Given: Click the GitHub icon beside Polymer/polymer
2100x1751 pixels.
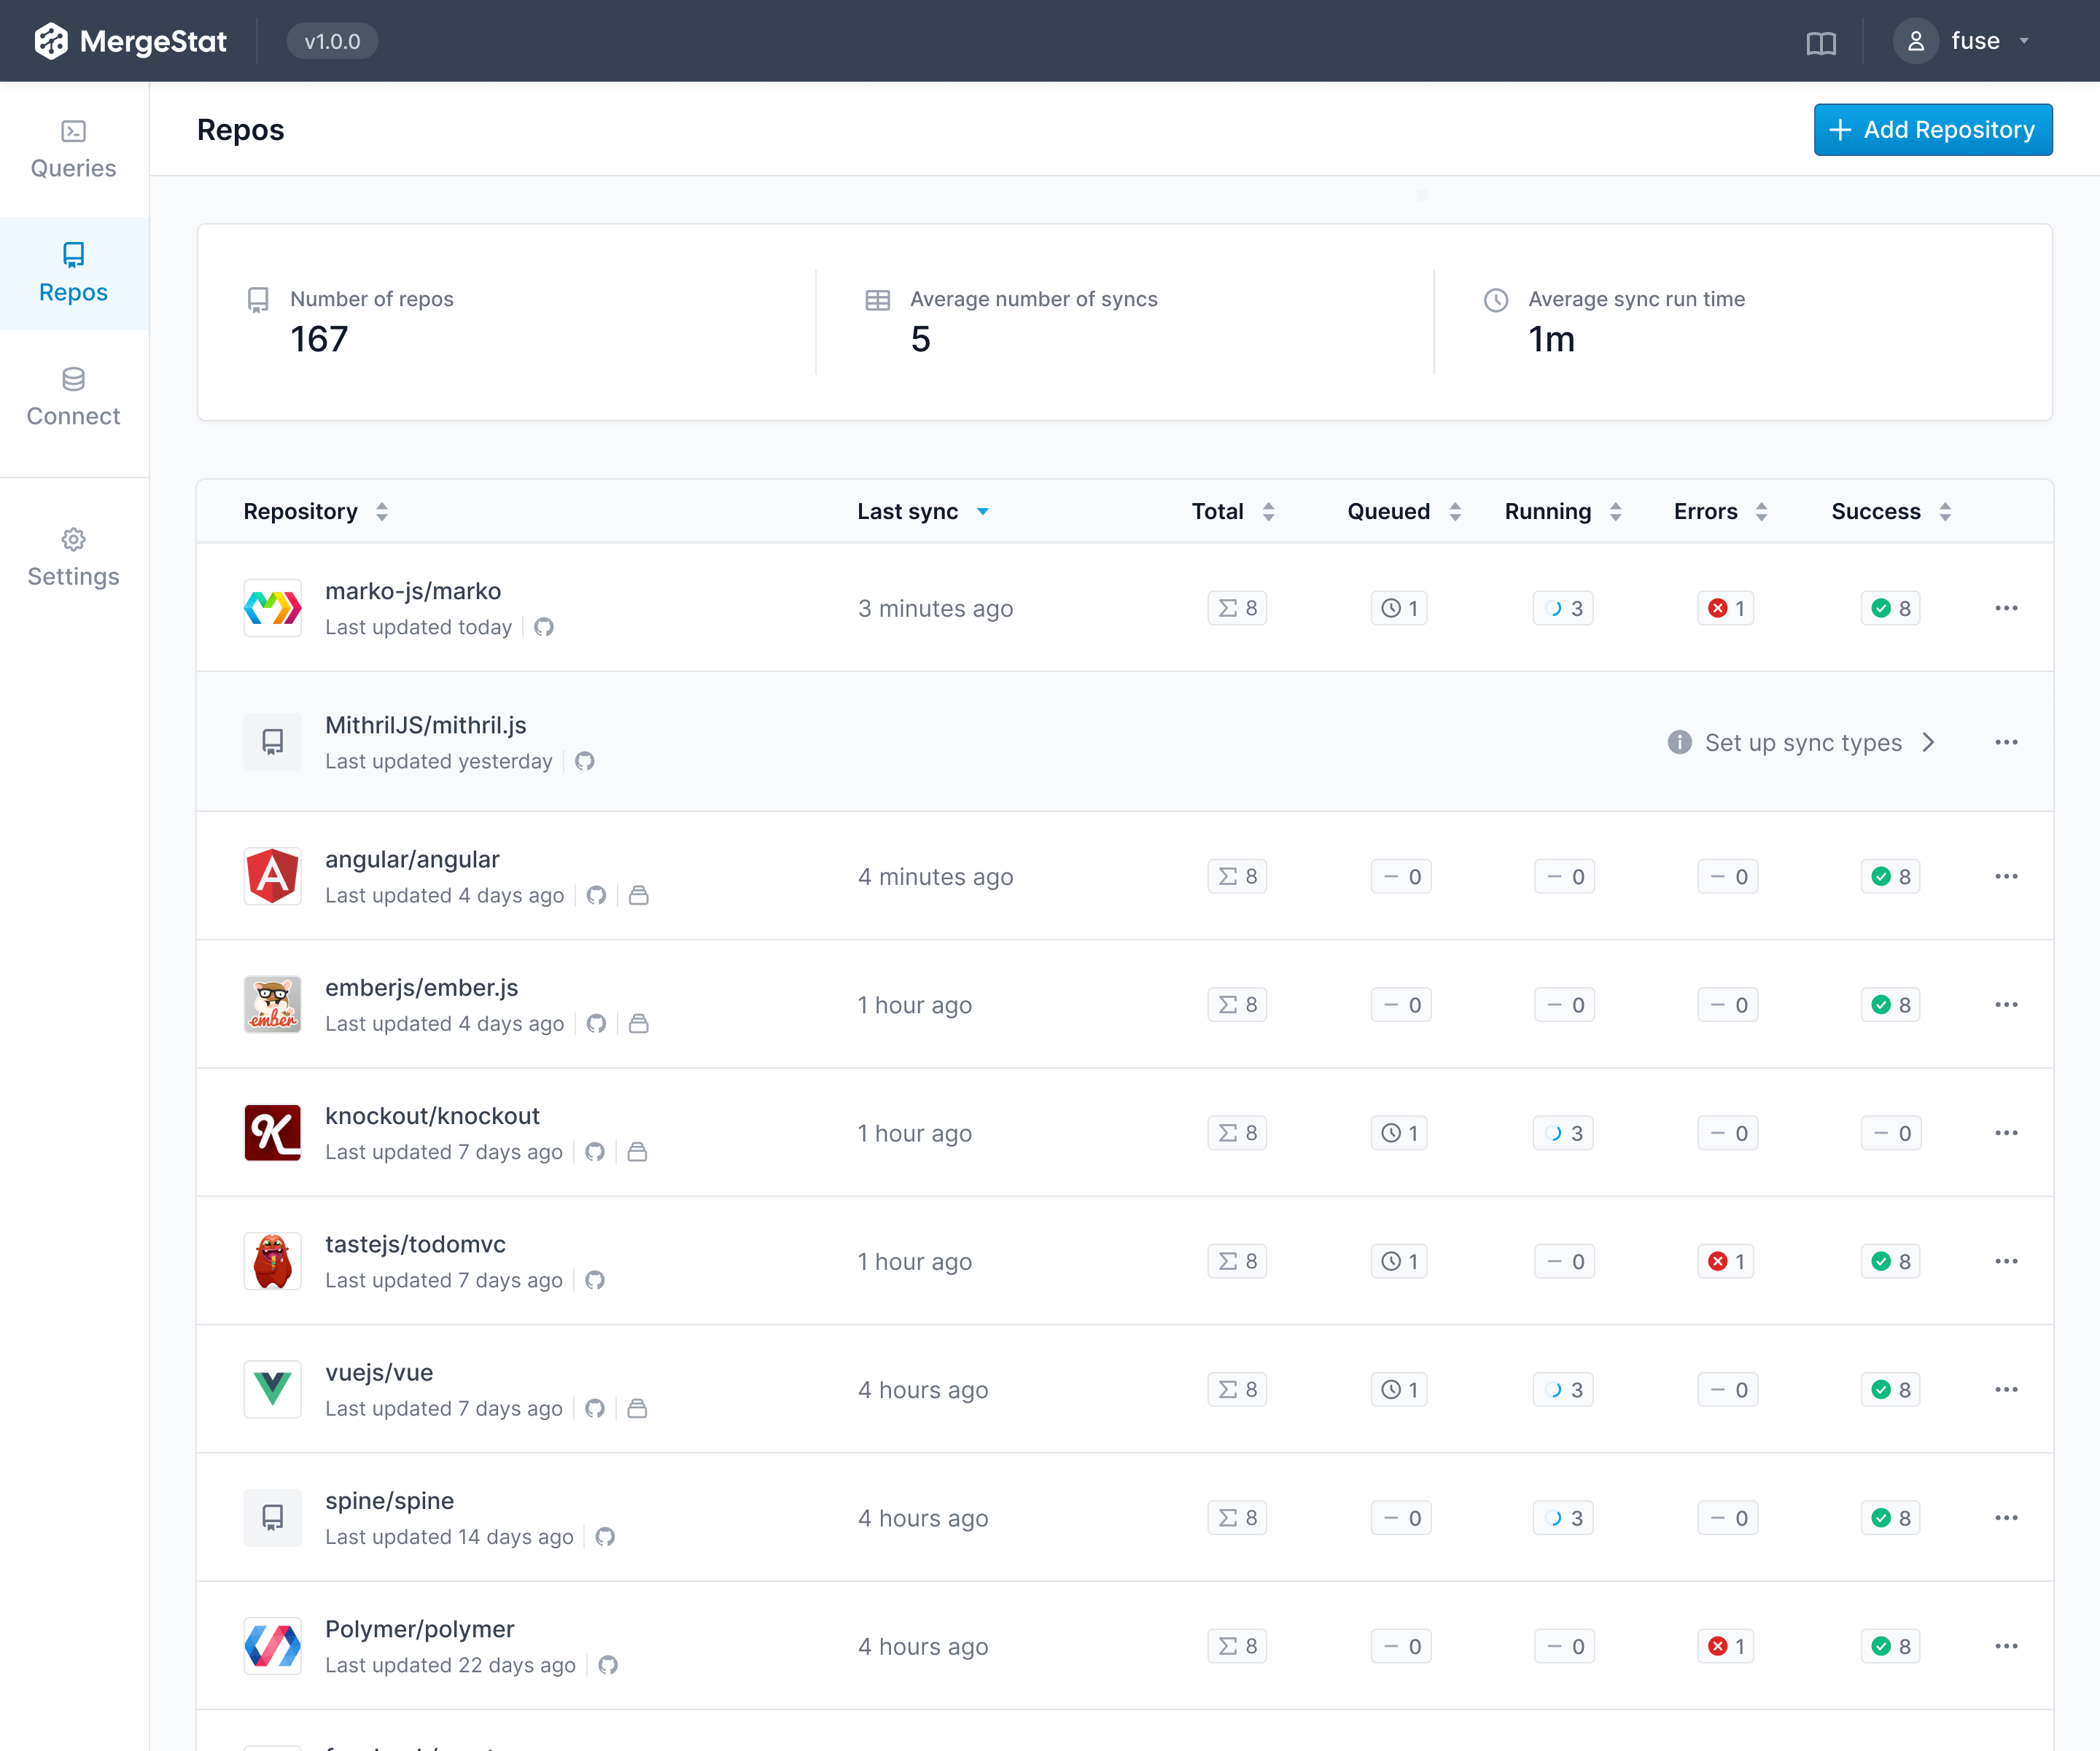Looking at the screenshot, I should tap(608, 1665).
